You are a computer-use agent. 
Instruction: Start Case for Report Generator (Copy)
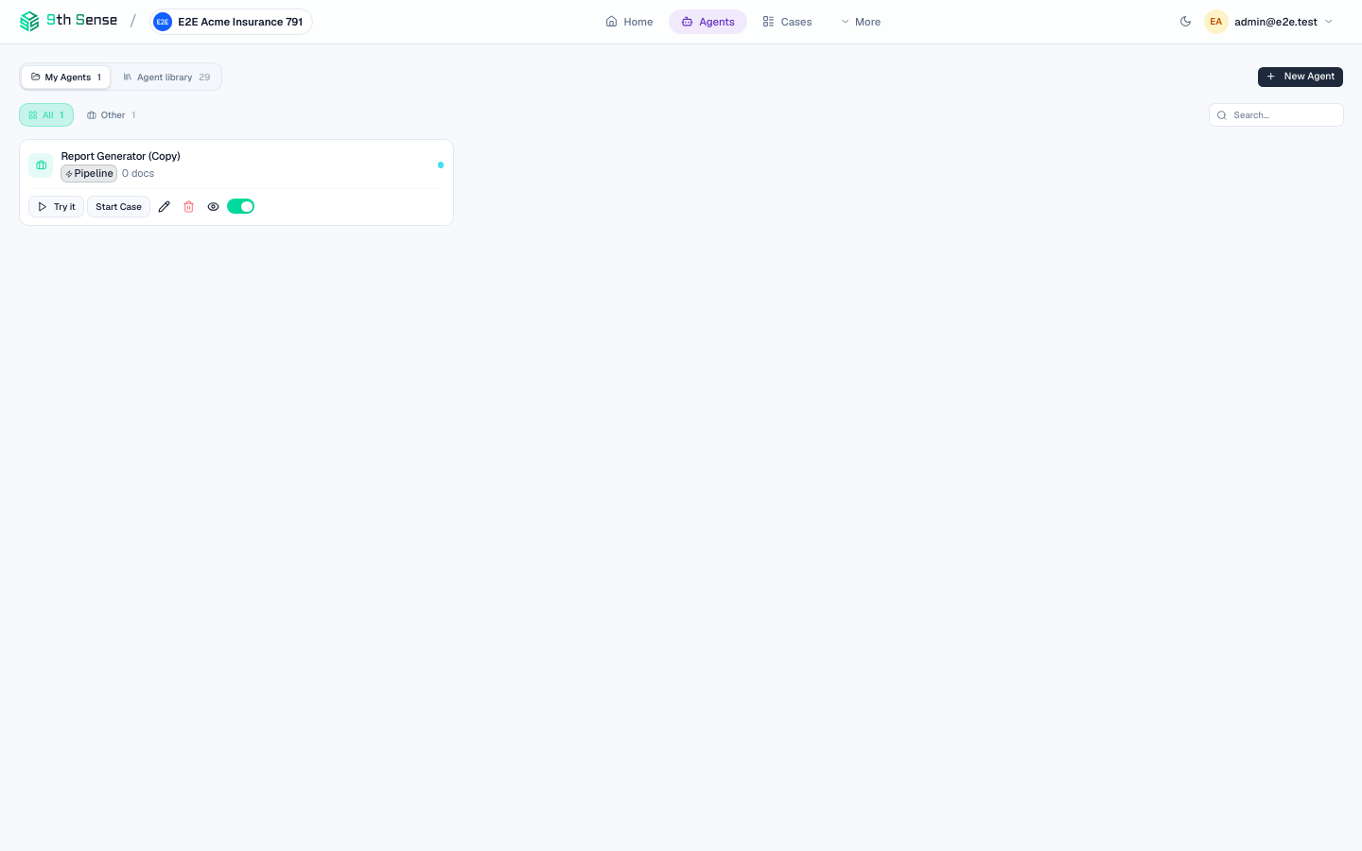click(118, 206)
